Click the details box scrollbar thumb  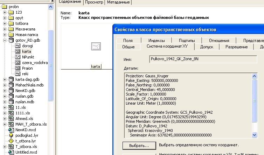255,101
